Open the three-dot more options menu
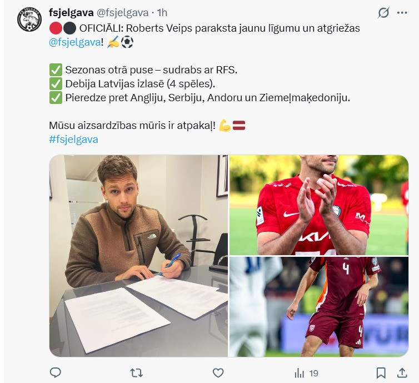The image size is (419, 383). pyautogui.click(x=402, y=13)
